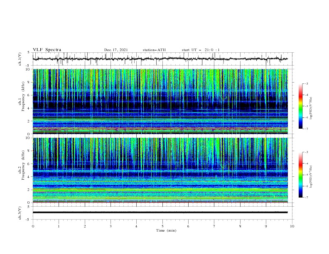The width and height of the screenshot is (329, 254).
Task: Click the "-5" label on ch.1 colorbar
Action: tap(306, 106)
